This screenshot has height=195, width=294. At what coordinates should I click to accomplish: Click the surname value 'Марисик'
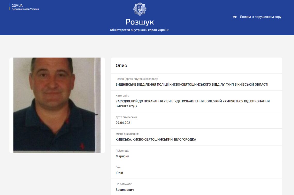tap(122, 156)
